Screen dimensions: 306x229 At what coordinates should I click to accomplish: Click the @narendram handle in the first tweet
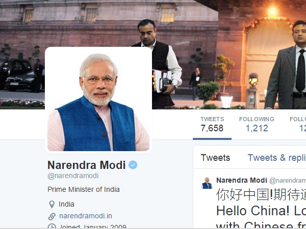point(288,181)
